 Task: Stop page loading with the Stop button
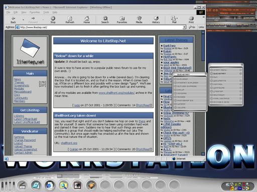[53, 20]
